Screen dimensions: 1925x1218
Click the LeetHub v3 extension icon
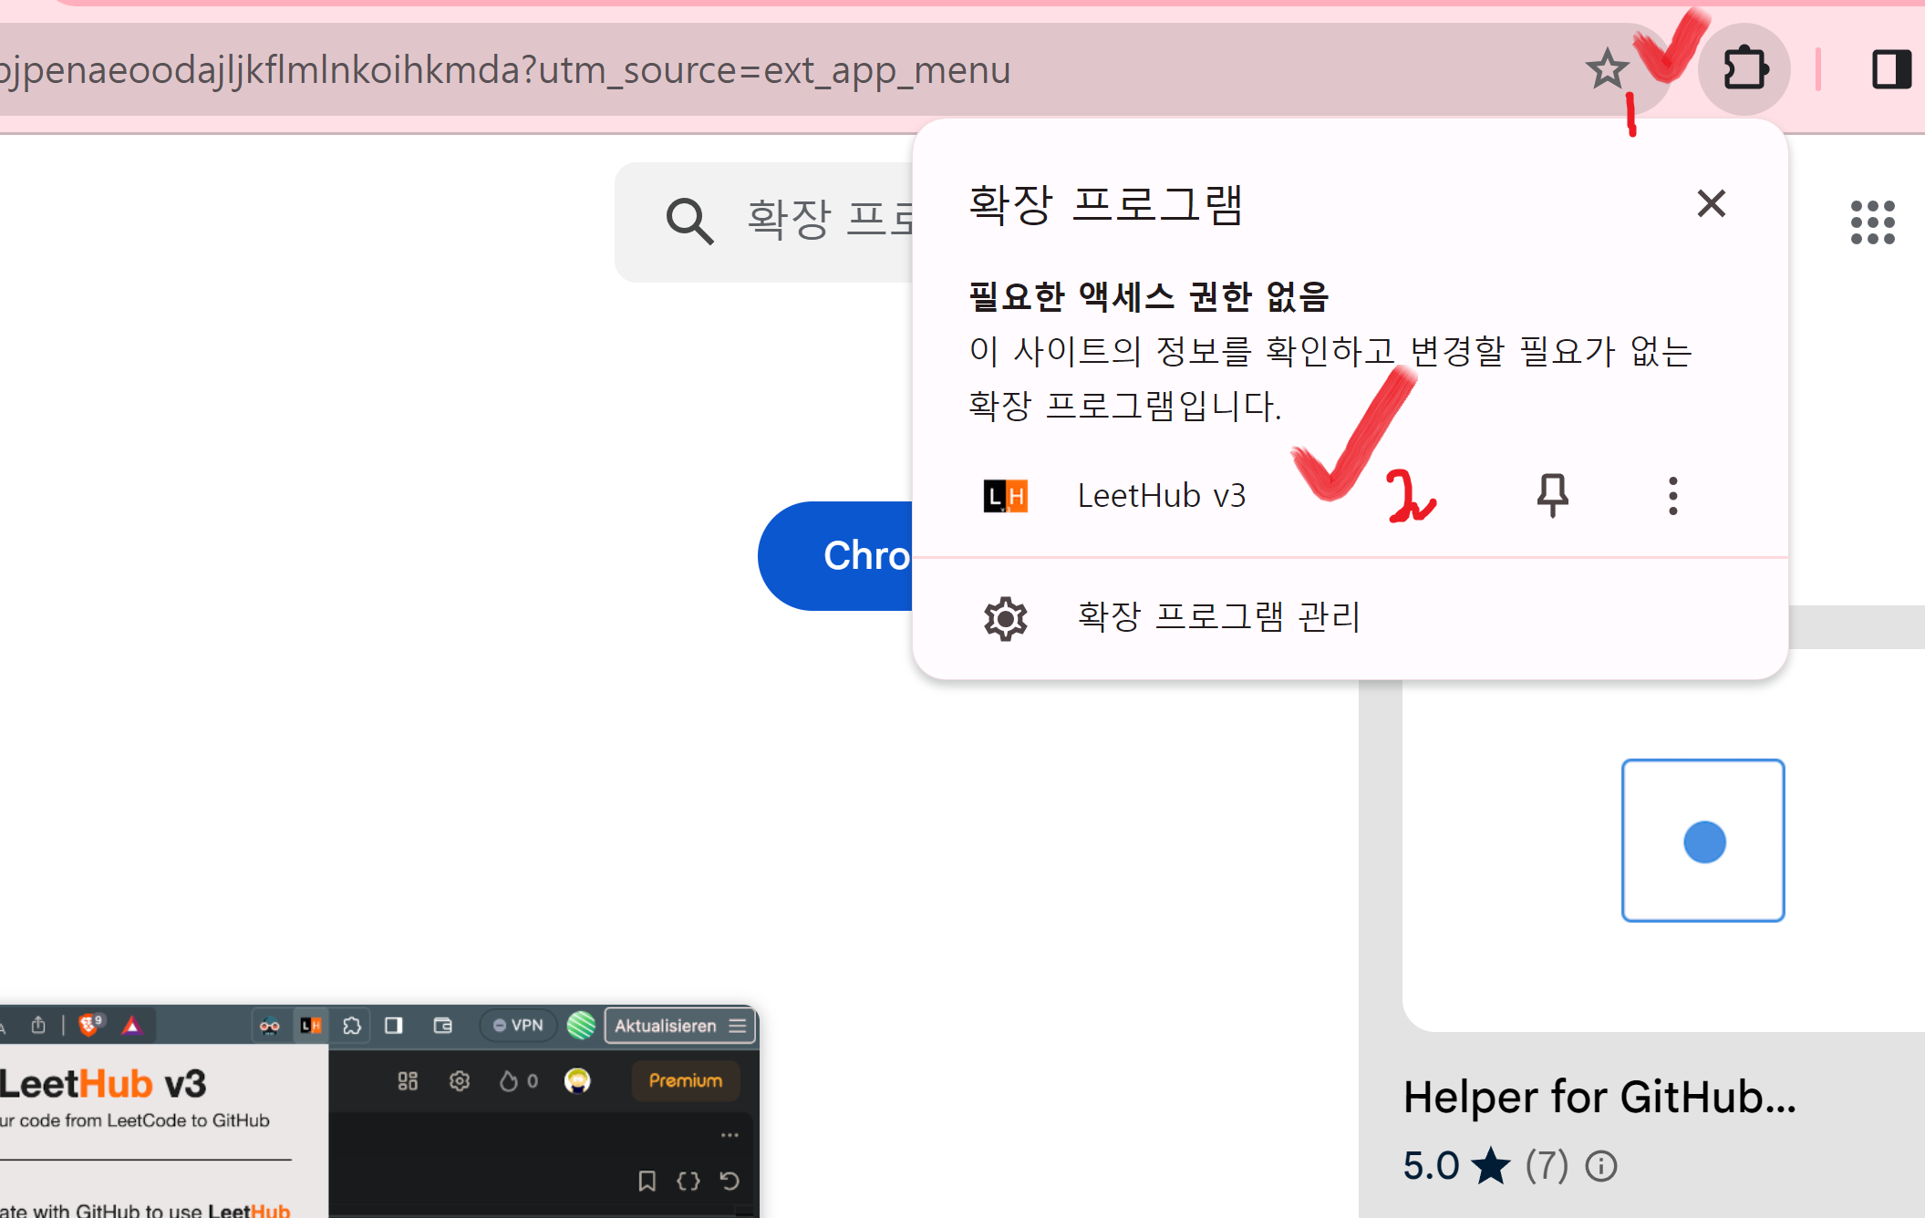(1005, 496)
